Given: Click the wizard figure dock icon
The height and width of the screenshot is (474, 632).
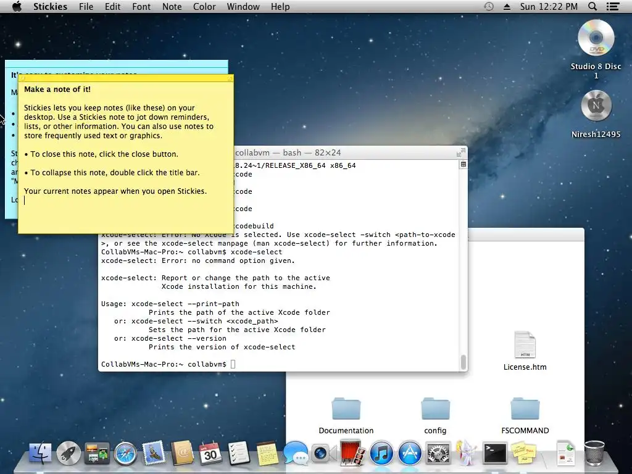Looking at the screenshot, I should [x=467, y=452].
